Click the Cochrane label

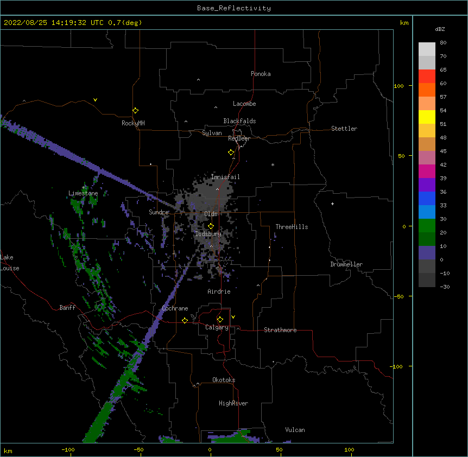(175, 308)
